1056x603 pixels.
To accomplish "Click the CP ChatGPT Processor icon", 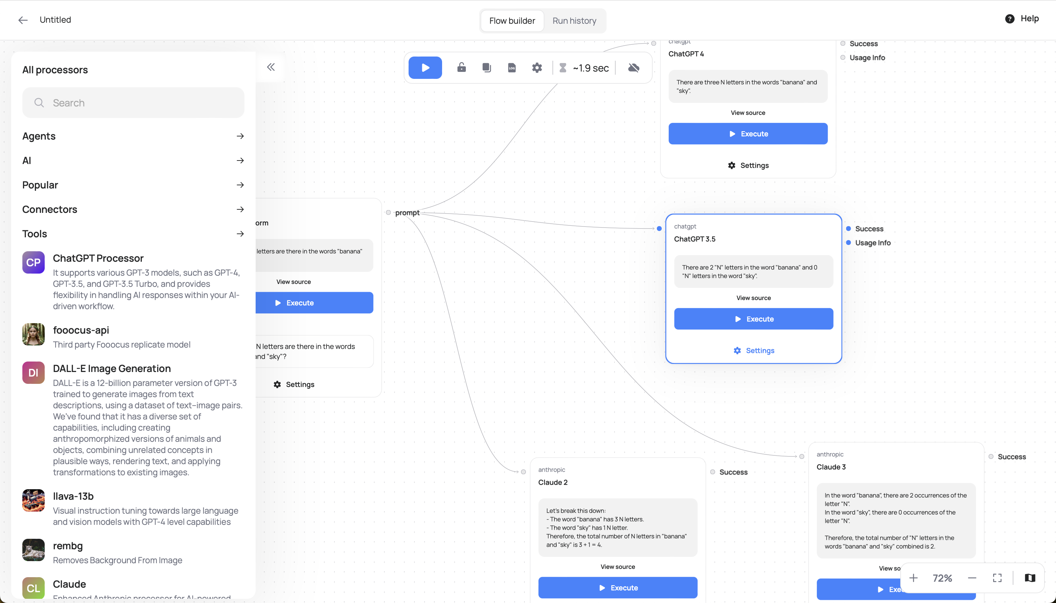I will click(x=33, y=262).
